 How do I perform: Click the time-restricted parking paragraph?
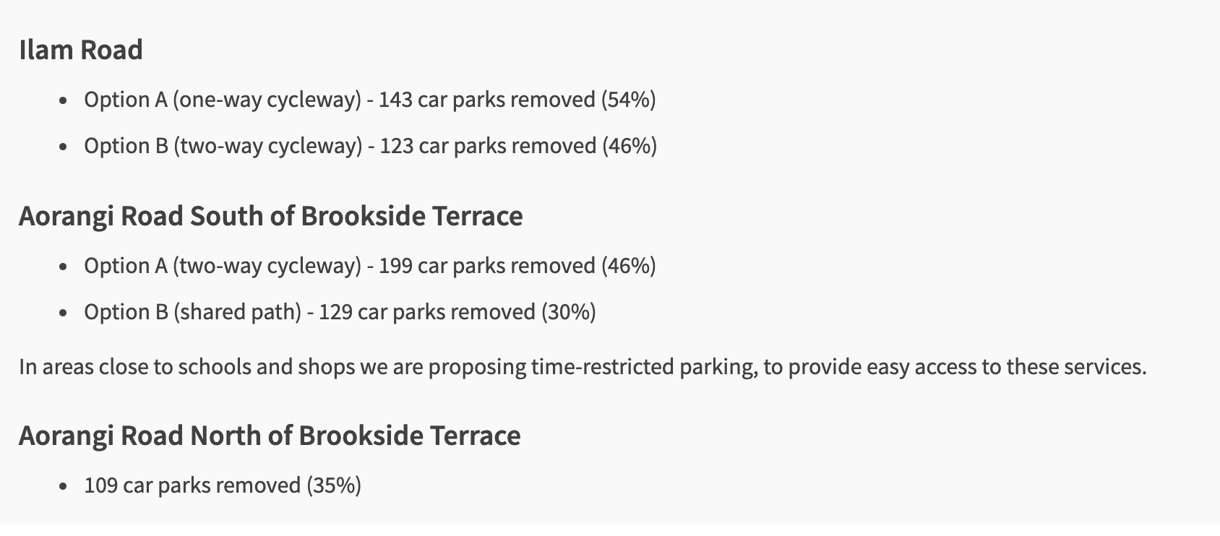pyautogui.click(x=583, y=367)
